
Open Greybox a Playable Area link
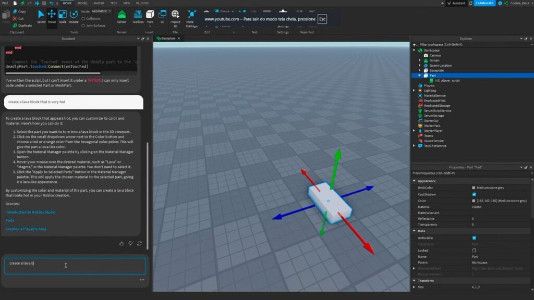coord(26,229)
